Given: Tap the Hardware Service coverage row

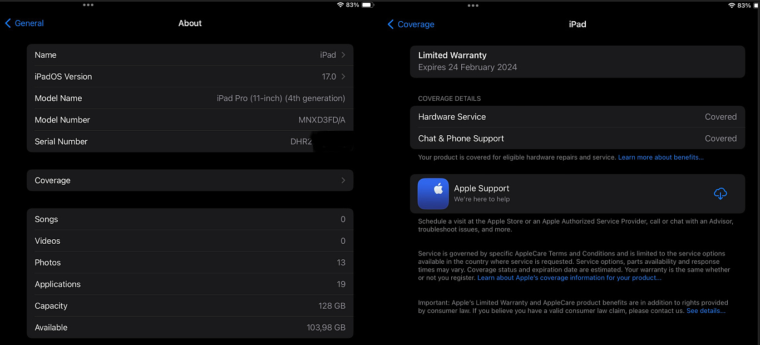Looking at the screenshot, I should [x=577, y=117].
